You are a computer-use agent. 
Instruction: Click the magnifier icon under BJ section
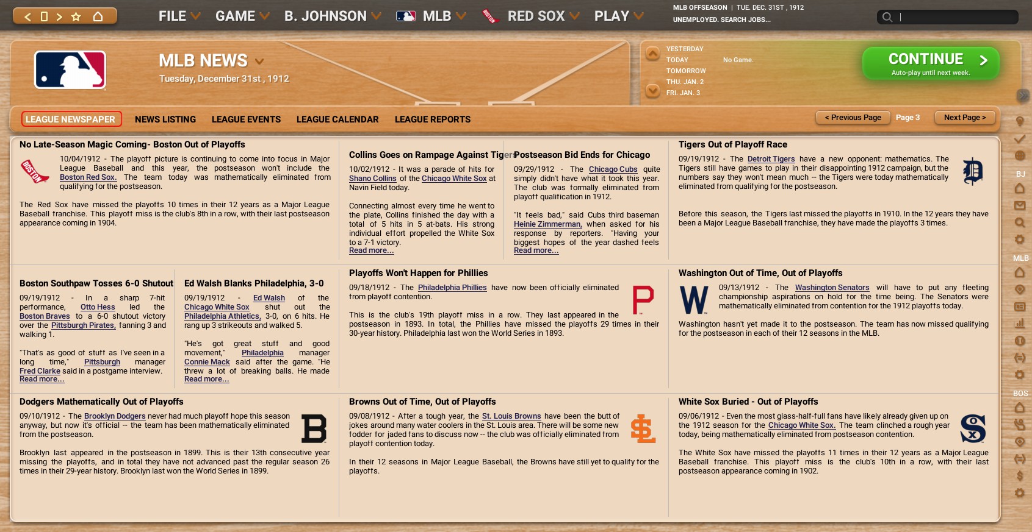[1020, 222]
